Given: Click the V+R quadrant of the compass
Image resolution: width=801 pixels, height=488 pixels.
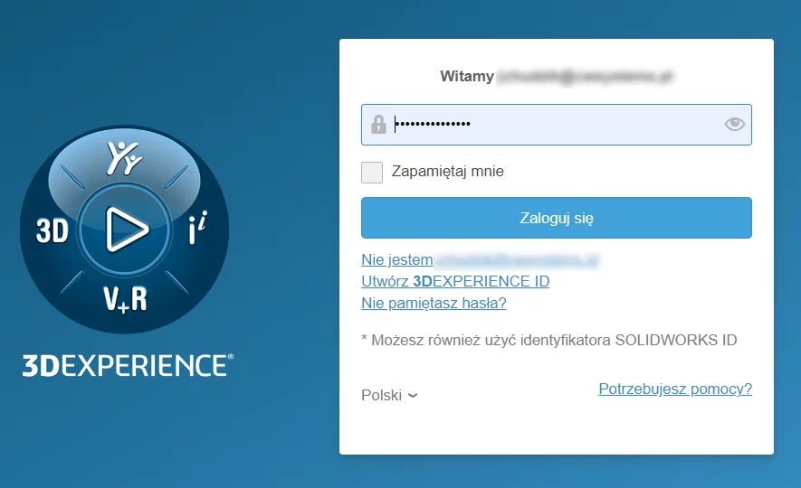Looking at the screenshot, I should pos(125,299).
